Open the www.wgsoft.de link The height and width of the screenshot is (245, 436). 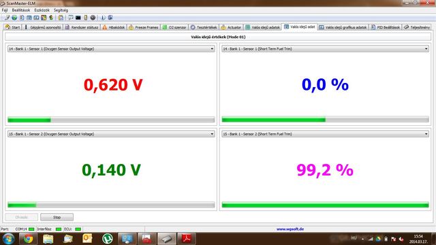[290, 229]
